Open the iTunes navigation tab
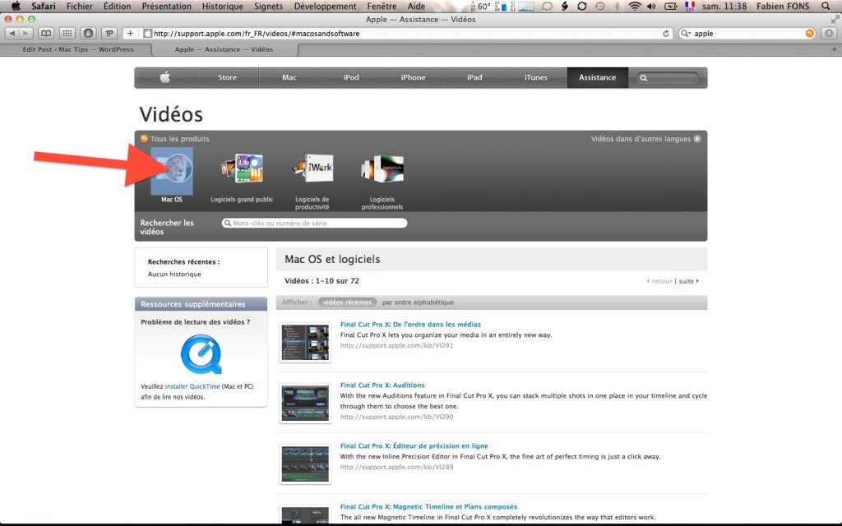Screen dimensions: 842x526 [x=536, y=77]
